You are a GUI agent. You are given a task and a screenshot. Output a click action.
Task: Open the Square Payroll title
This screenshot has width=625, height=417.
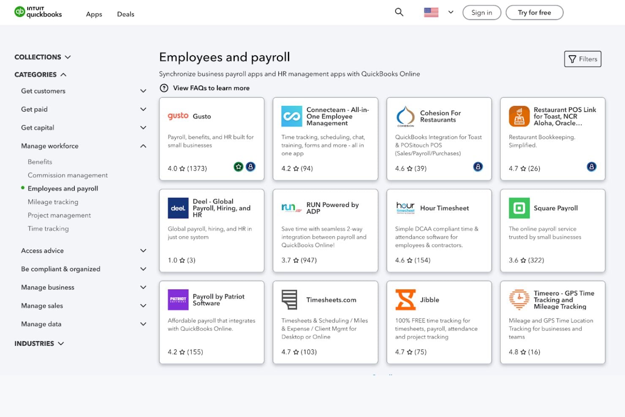556,208
